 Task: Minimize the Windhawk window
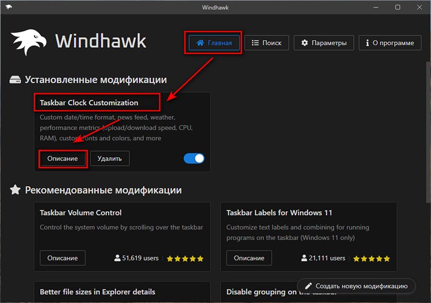click(x=376, y=7)
